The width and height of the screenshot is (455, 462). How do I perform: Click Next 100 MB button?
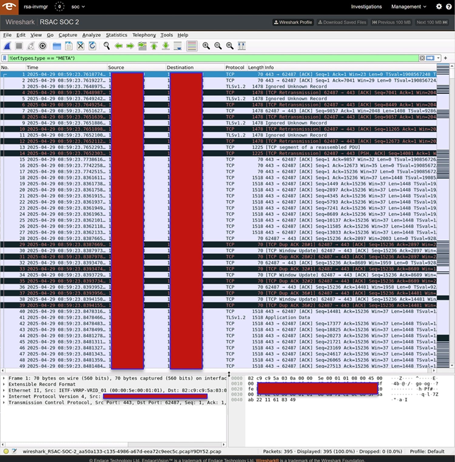[x=432, y=22]
